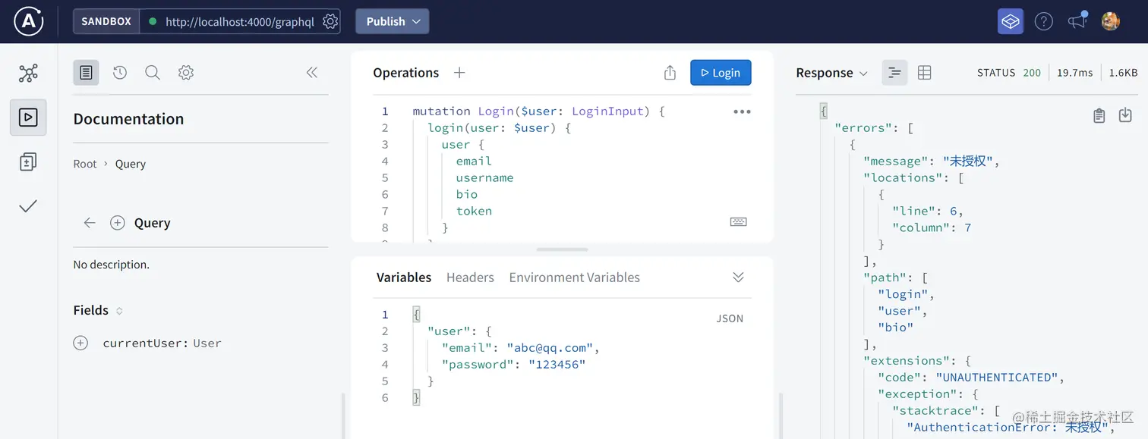
Task: Open the search icon in documentation toolbar
Action: pyautogui.click(x=153, y=73)
